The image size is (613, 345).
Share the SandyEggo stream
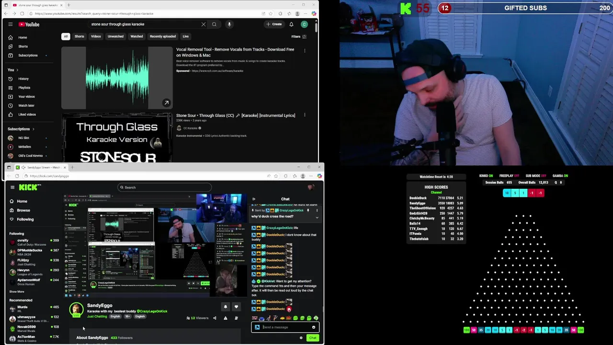pos(215,318)
